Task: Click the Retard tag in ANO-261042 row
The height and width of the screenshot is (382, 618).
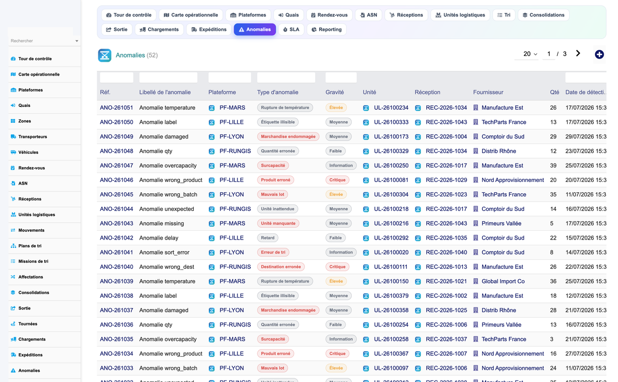Action: coord(268,238)
